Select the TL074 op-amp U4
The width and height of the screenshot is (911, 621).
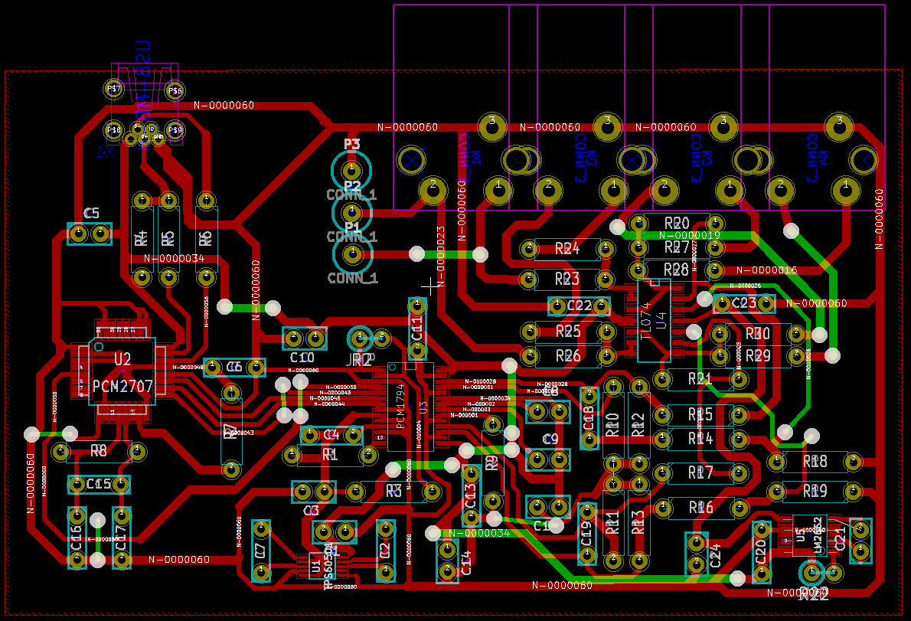click(x=654, y=319)
